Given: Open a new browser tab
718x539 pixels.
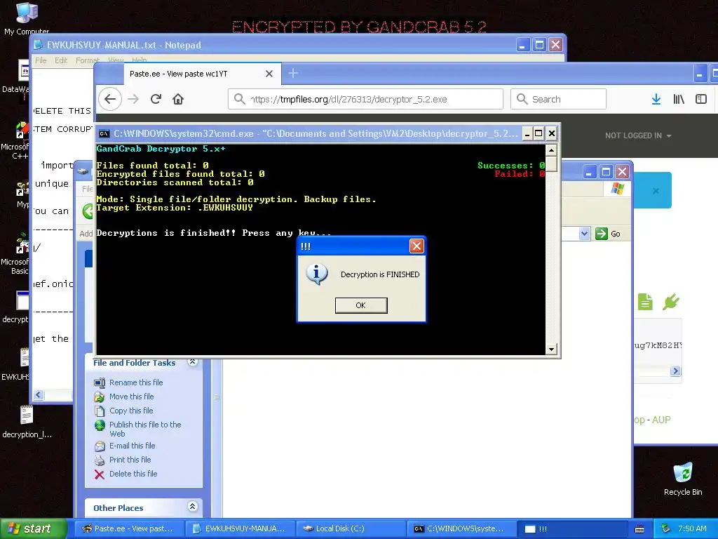Looking at the screenshot, I should click(293, 73).
